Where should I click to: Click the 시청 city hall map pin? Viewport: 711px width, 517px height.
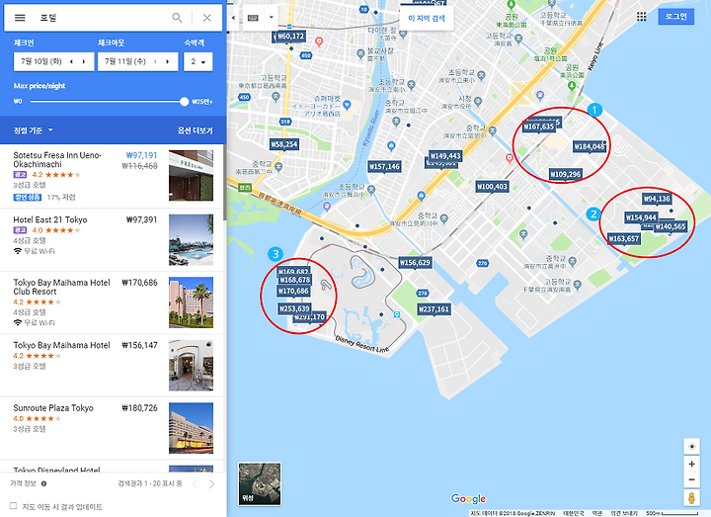click(x=478, y=101)
